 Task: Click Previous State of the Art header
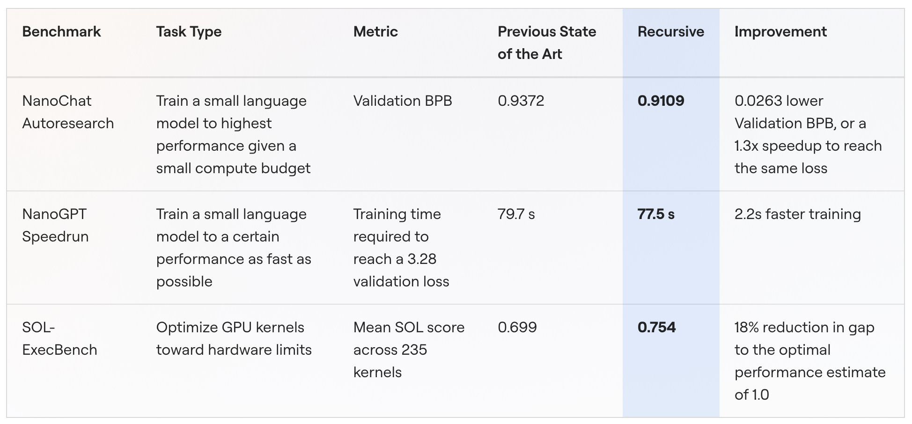547,43
